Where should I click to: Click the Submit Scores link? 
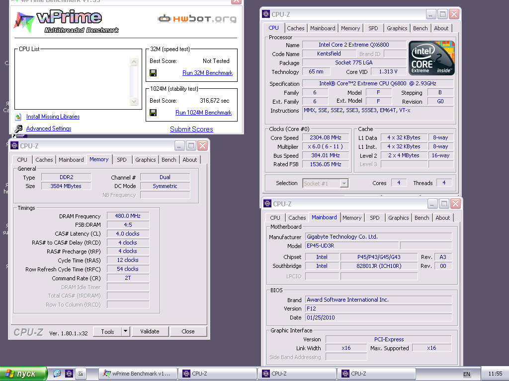[x=191, y=129]
